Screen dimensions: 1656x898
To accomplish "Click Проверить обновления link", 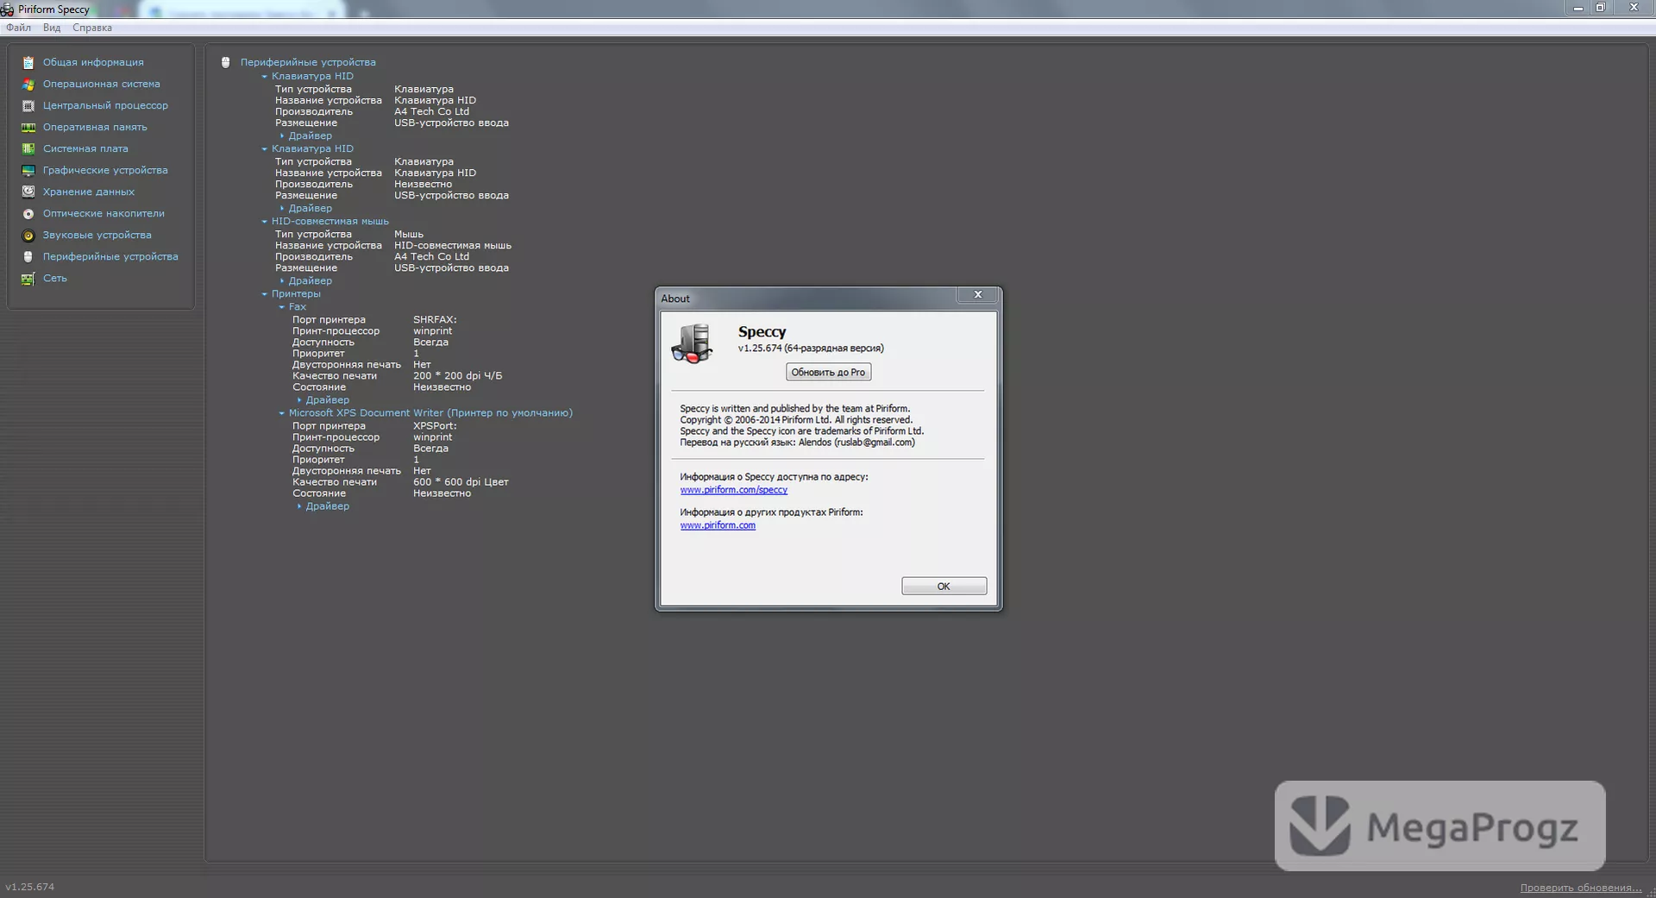I will click(1580, 887).
